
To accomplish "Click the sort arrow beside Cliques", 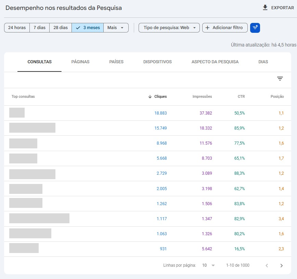I will [x=150, y=96].
